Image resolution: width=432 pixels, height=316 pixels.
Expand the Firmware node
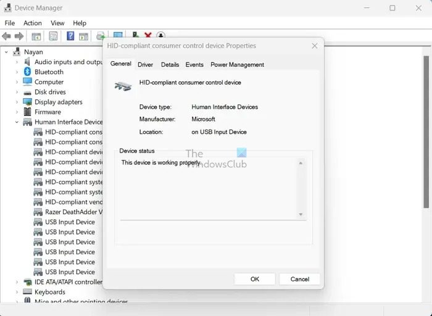pos(17,112)
